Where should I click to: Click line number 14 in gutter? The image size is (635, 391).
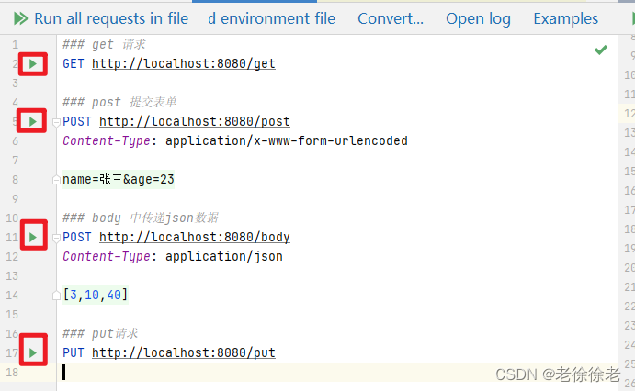(12, 296)
